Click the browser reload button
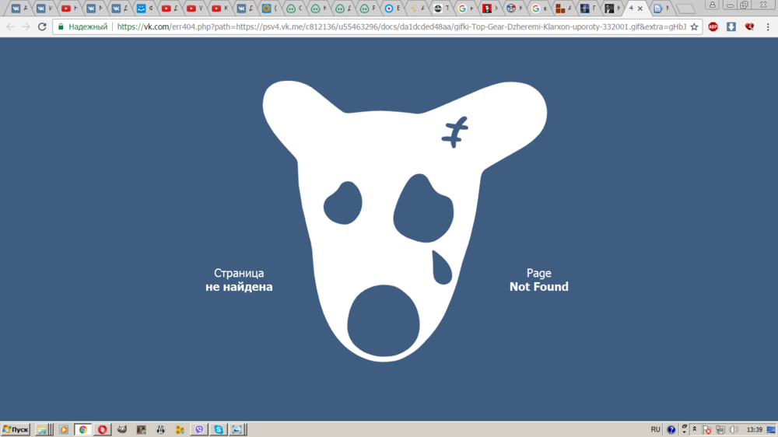Viewport: 778px width, 437px height. click(x=42, y=26)
